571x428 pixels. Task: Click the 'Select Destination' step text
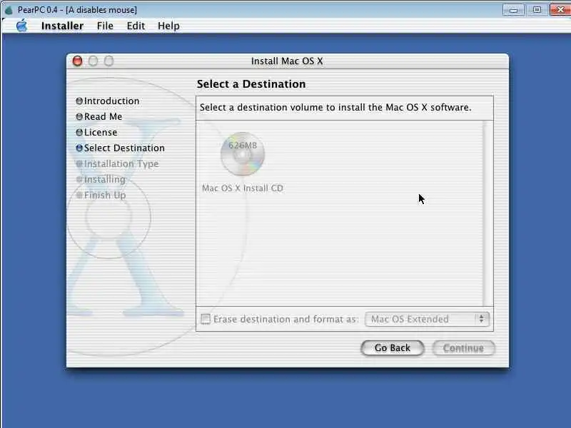tap(124, 148)
